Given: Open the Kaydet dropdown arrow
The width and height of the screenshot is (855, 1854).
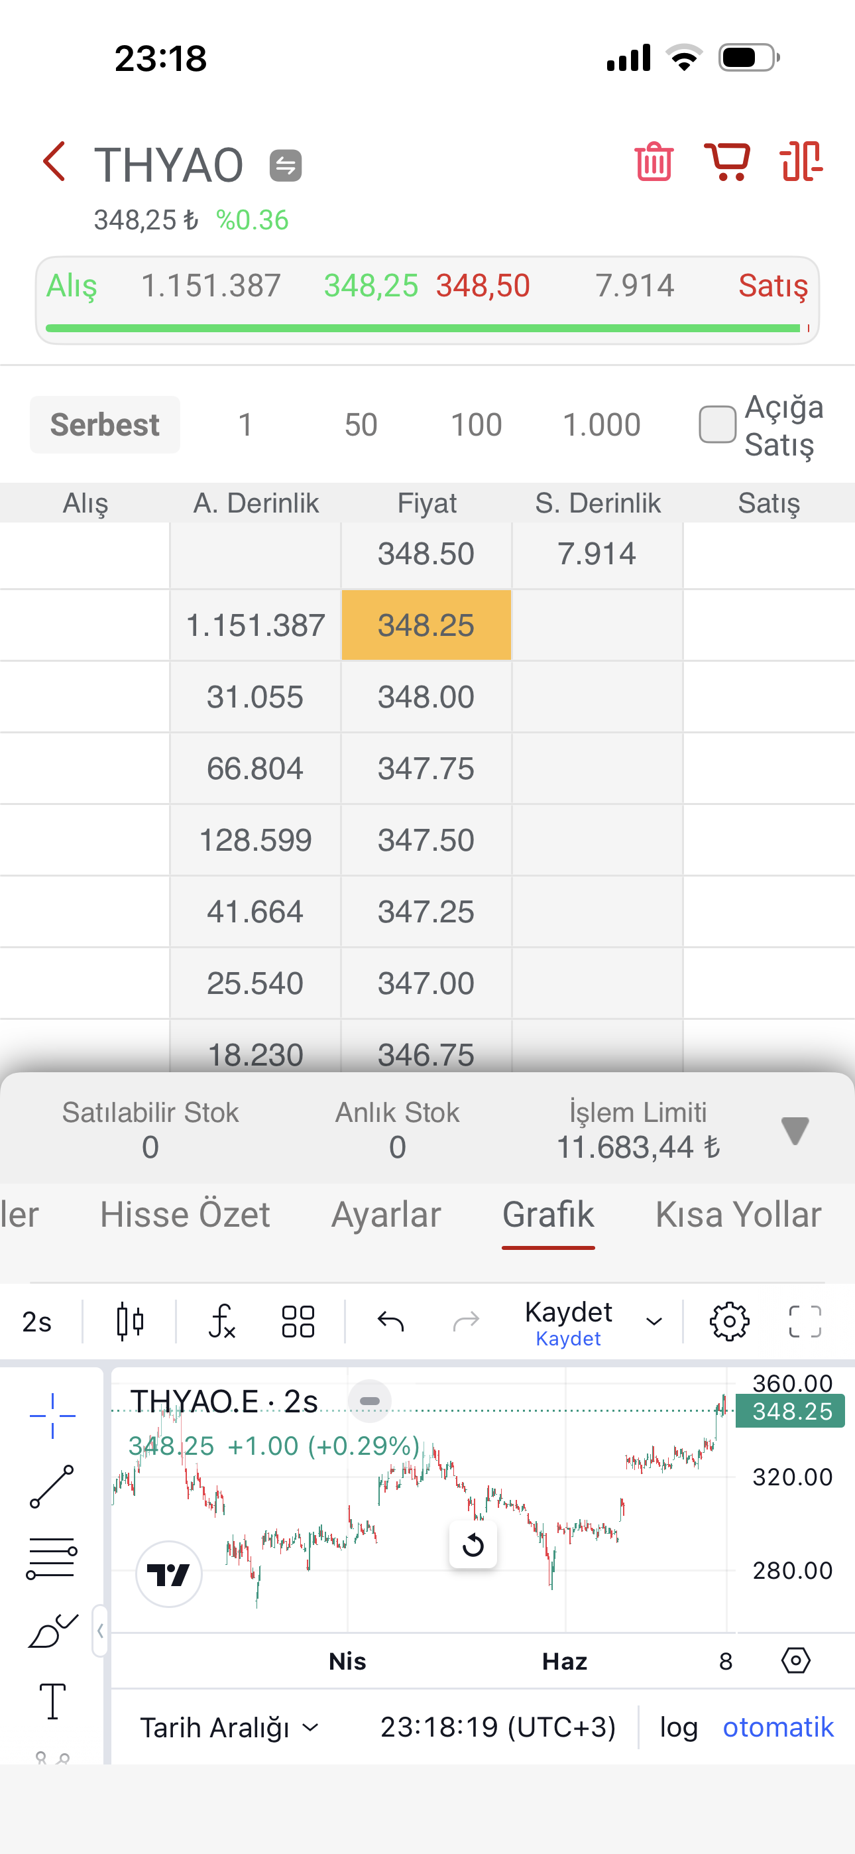Looking at the screenshot, I should coord(654,1322).
